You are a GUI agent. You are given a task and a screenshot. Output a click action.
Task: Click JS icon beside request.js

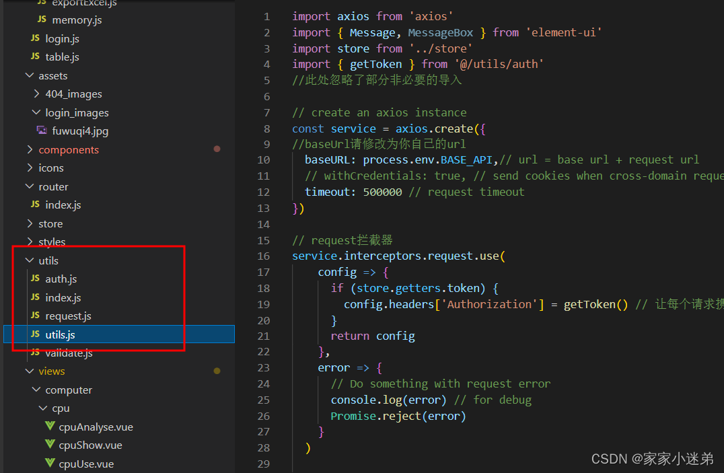35,316
